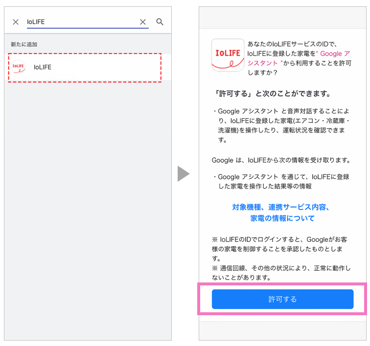Viewport: 370px width, 346px height.
Task: Close the search screen with the left X
Action: [x=16, y=22]
